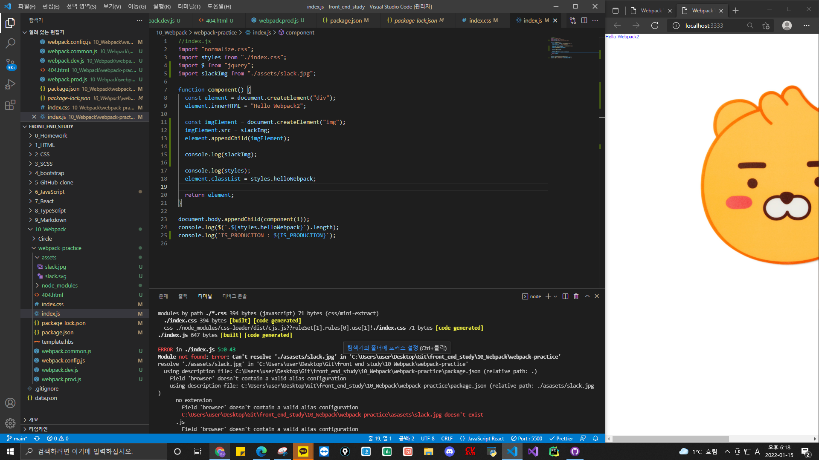Collapse the FRONT_END_STUDY folder section
Screen dimensions: 819x460
[x=25, y=126]
